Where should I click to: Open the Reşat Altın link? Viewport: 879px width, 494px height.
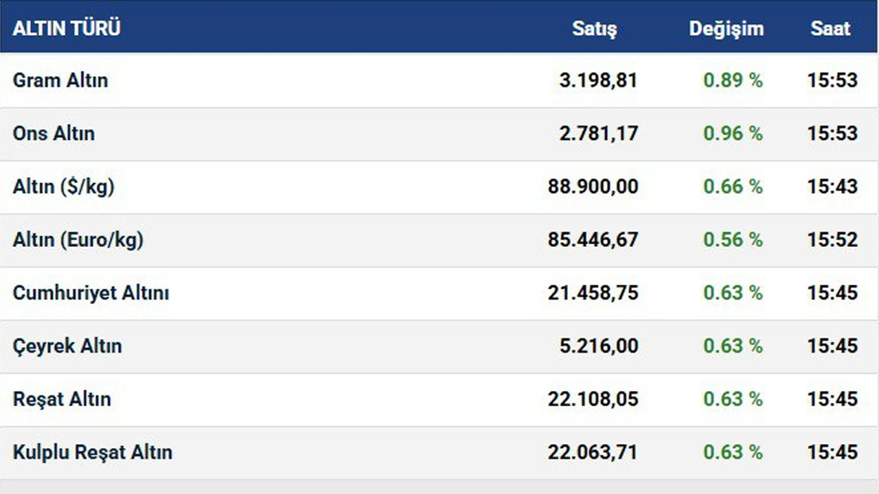[x=62, y=399]
